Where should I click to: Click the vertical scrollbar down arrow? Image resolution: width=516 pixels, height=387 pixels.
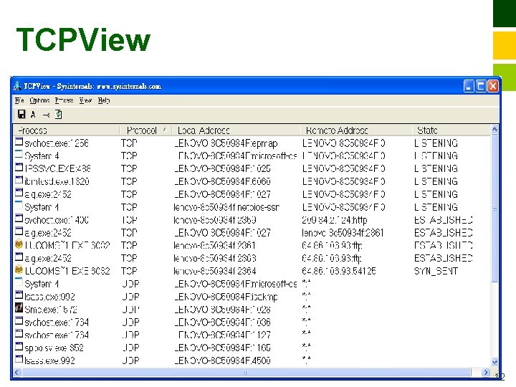pos(494,362)
